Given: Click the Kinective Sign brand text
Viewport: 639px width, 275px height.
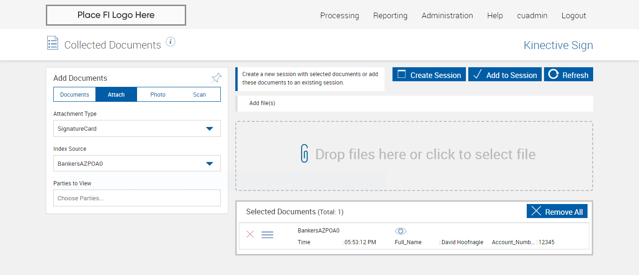Looking at the screenshot, I should (558, 45).
